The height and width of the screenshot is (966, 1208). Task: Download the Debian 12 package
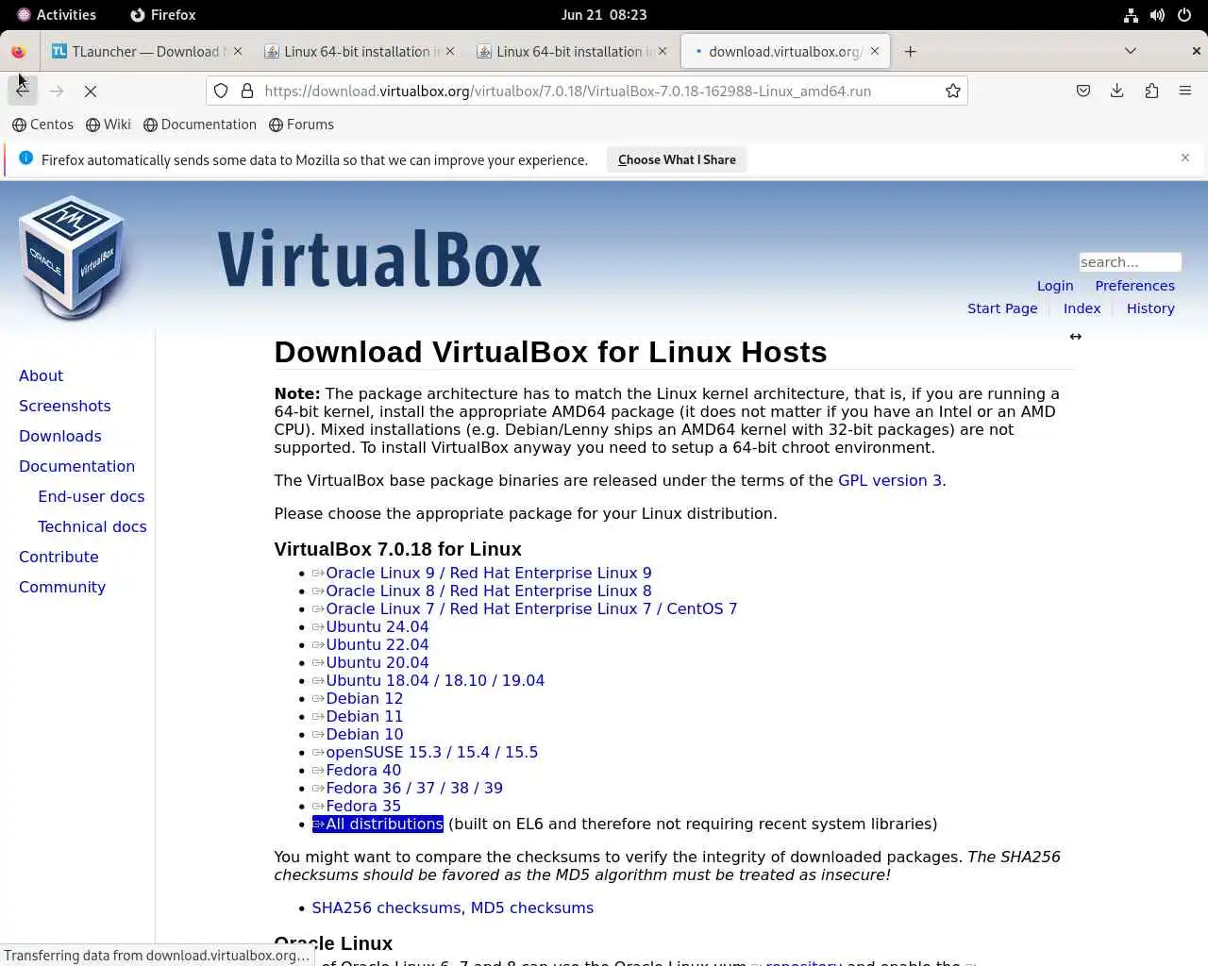[x=358, y=698]
